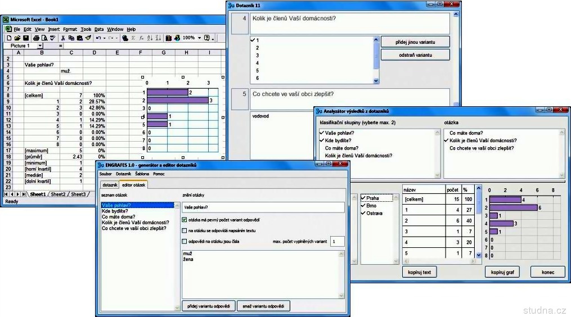
Task: Go to first sheet tab-scroll arrow
Action: pyautogui.click(x=6, y=194)
